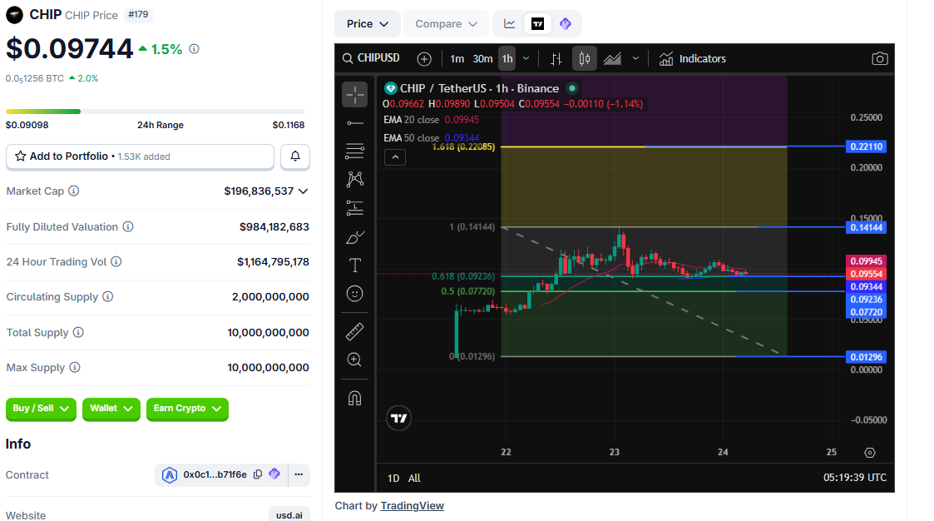
Task: Open the emoji sticker tool
Action: point(354,294)
